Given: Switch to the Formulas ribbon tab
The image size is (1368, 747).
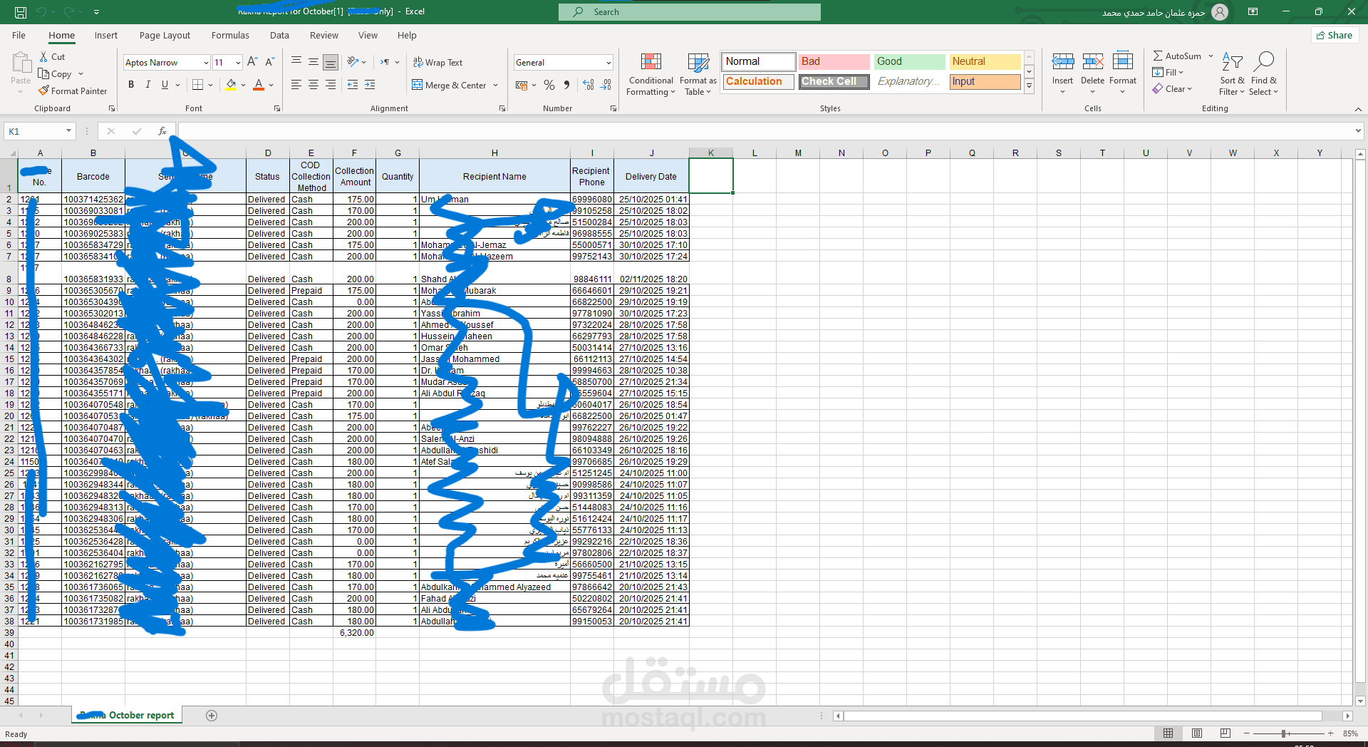Looking at the screenshot, I should [x=230, y=35].
